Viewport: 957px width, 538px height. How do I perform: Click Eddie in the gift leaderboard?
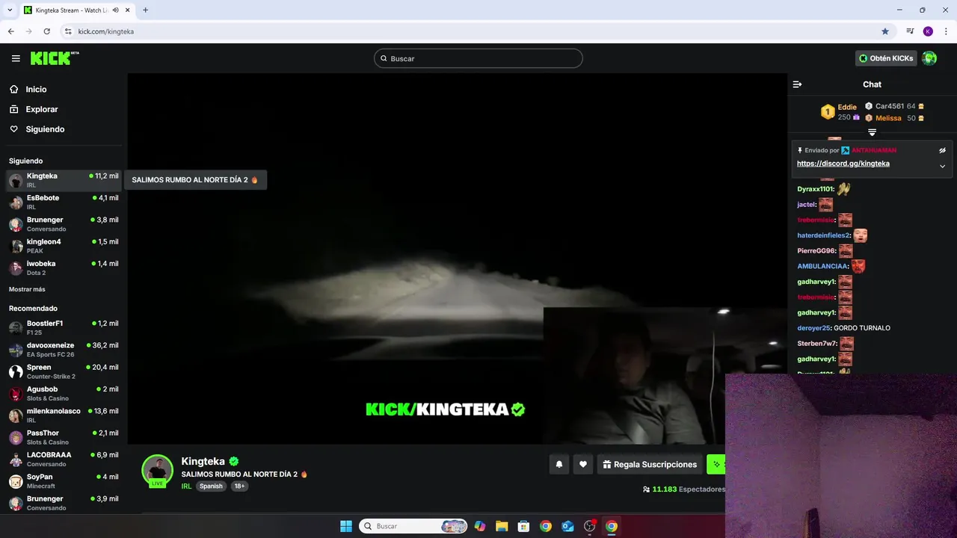(x=847, y=107)
